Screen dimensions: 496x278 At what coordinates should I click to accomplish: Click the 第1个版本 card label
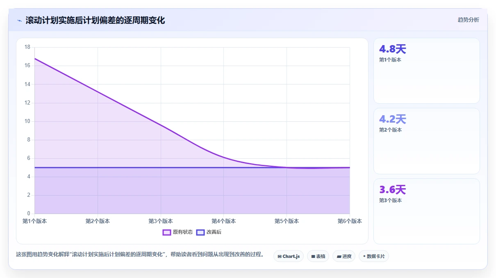click(x=390, y=60)
